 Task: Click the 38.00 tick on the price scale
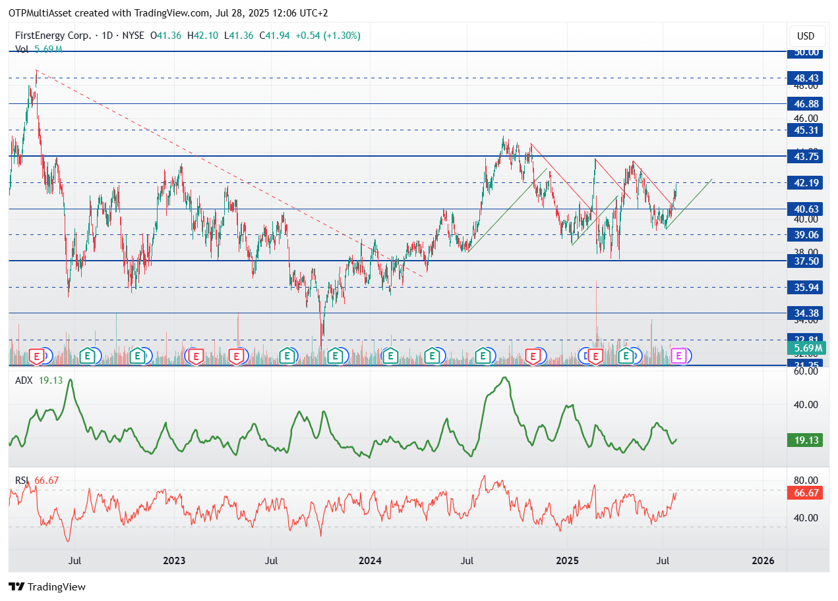point(807,251)
